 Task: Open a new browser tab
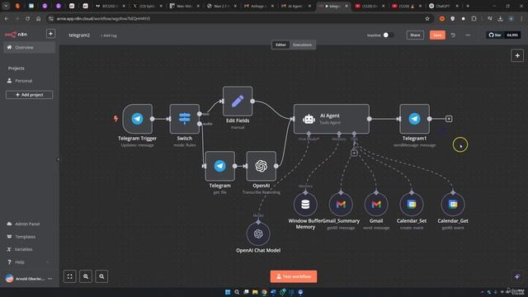468,6
